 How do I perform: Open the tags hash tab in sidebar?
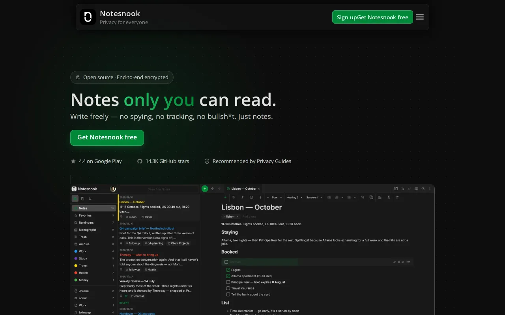90,198
